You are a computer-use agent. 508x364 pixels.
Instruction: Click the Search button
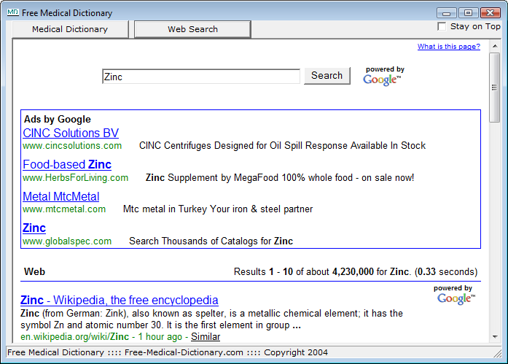click(x=327, y=76)
